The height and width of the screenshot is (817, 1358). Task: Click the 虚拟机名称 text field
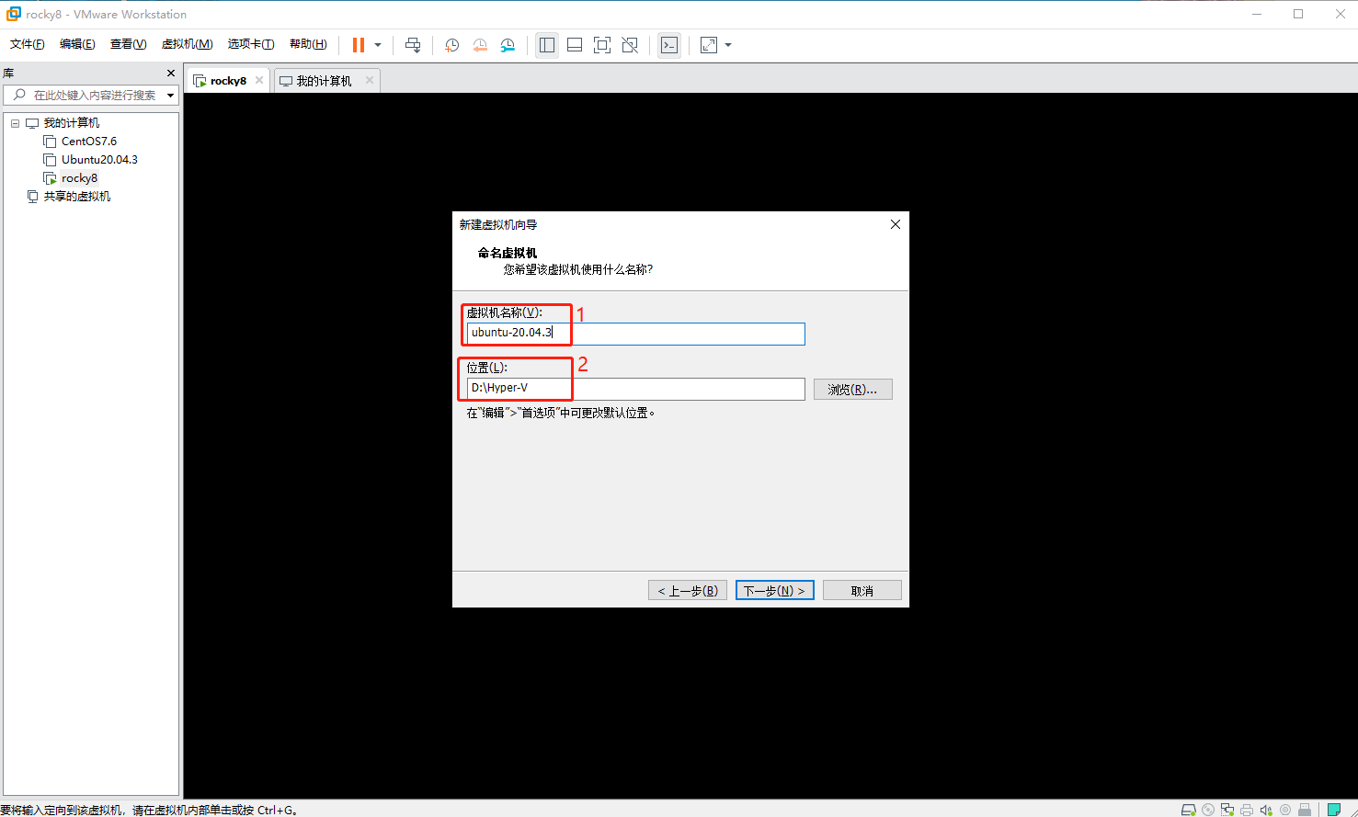coord(635,333)
